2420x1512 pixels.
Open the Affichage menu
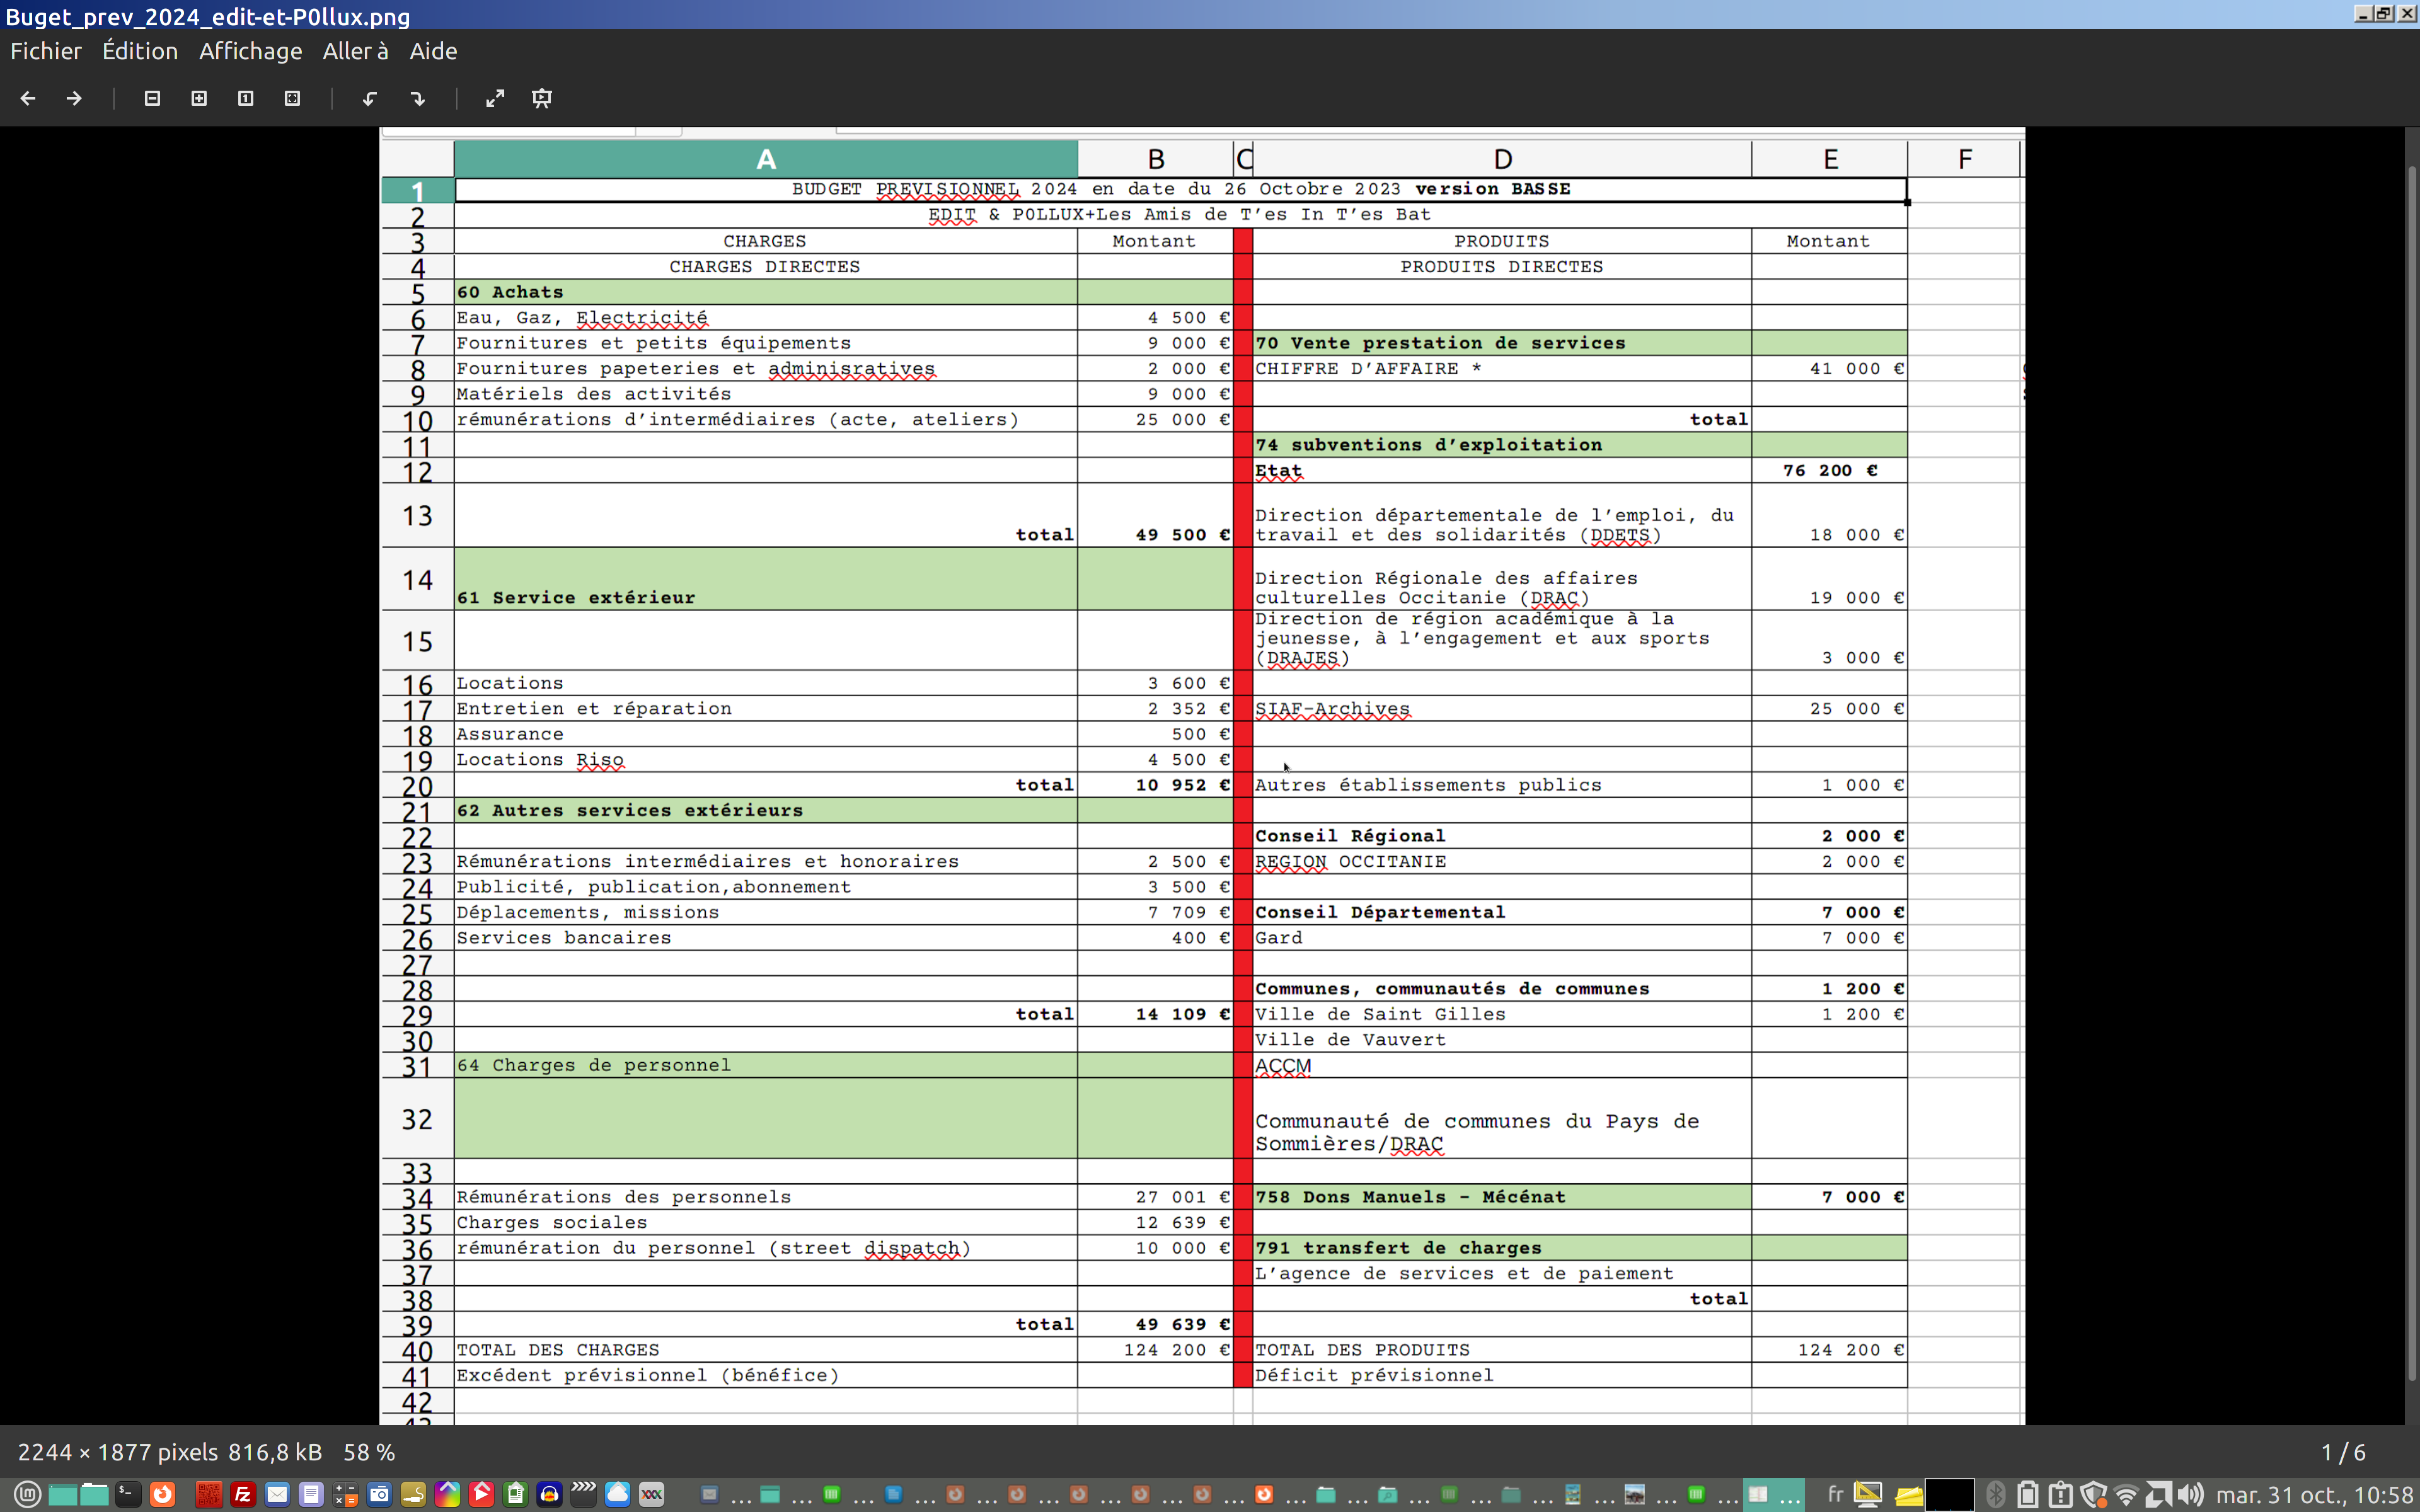tap(250, 51)
